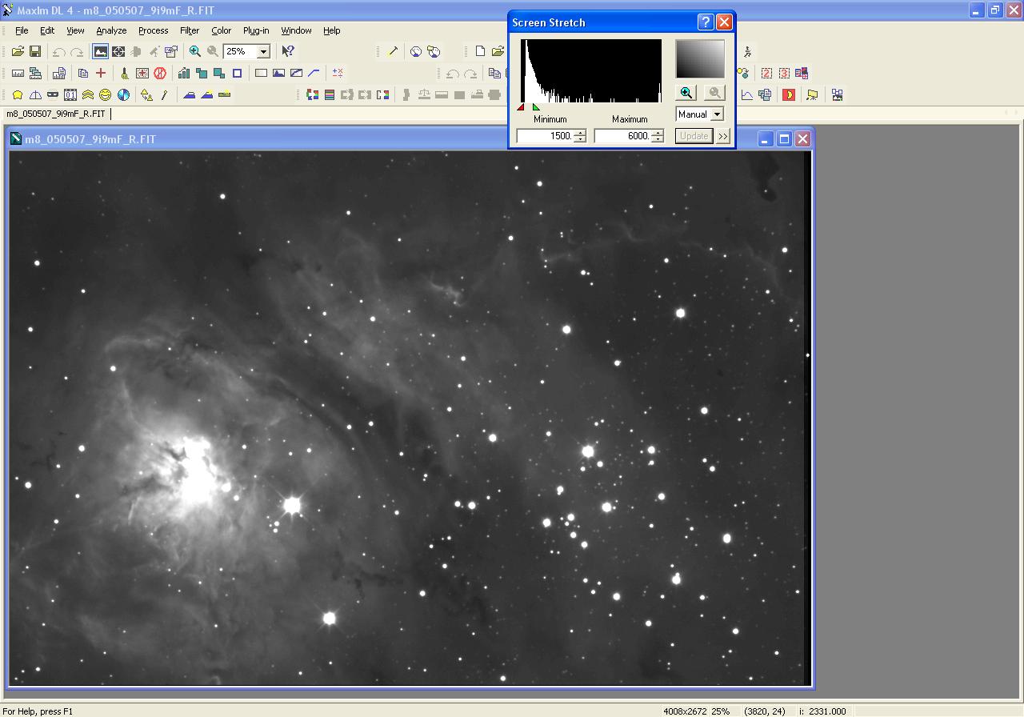Click the Open file folder icon
This screenshot has width=1024, height=717.
click(x=18, y=51)
